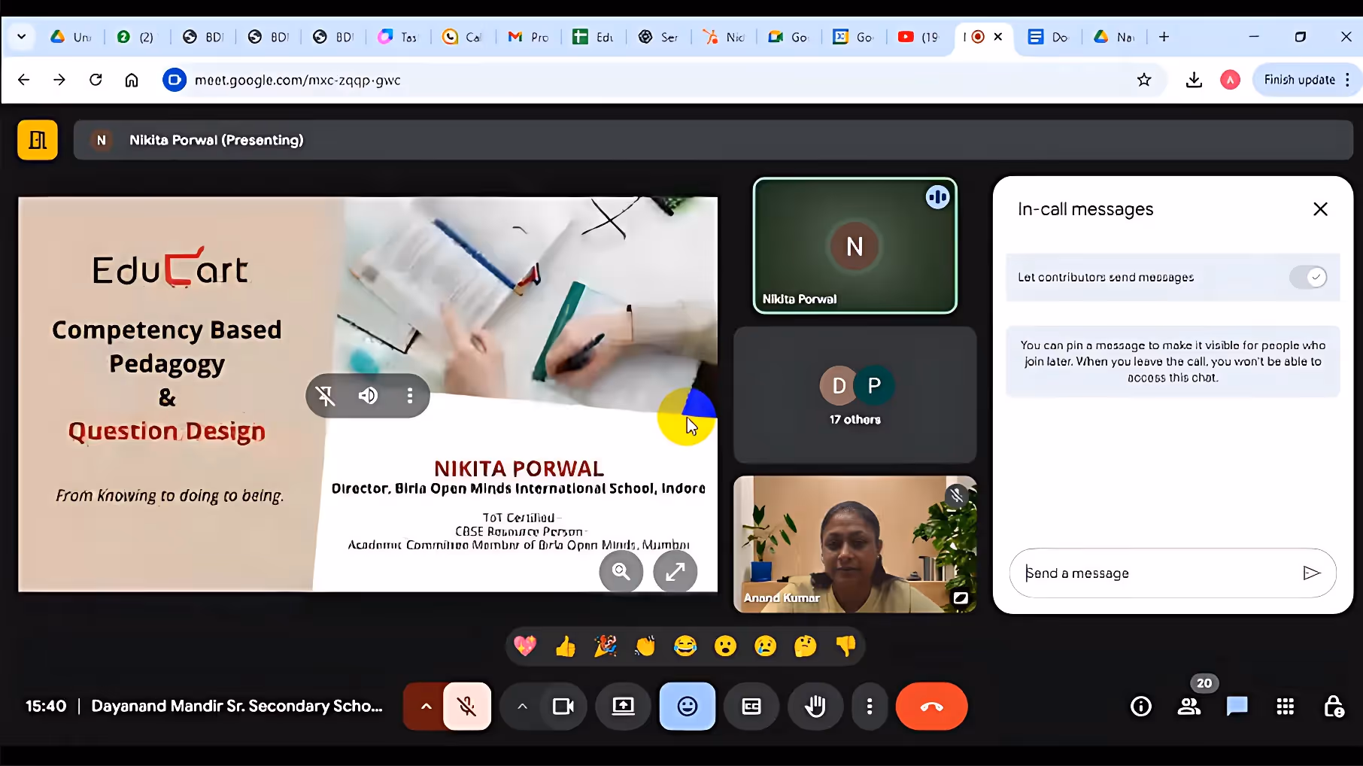
Task: Click the present screen button
Action: pos(623,706)
